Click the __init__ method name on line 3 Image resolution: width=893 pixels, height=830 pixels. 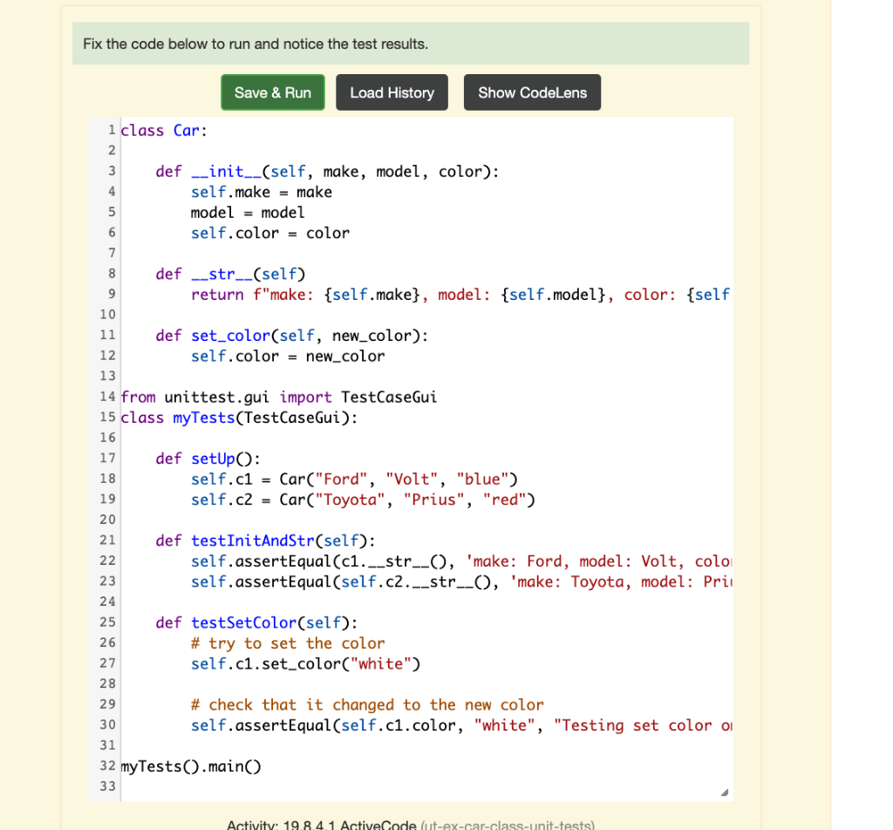[x=226, y=171]
